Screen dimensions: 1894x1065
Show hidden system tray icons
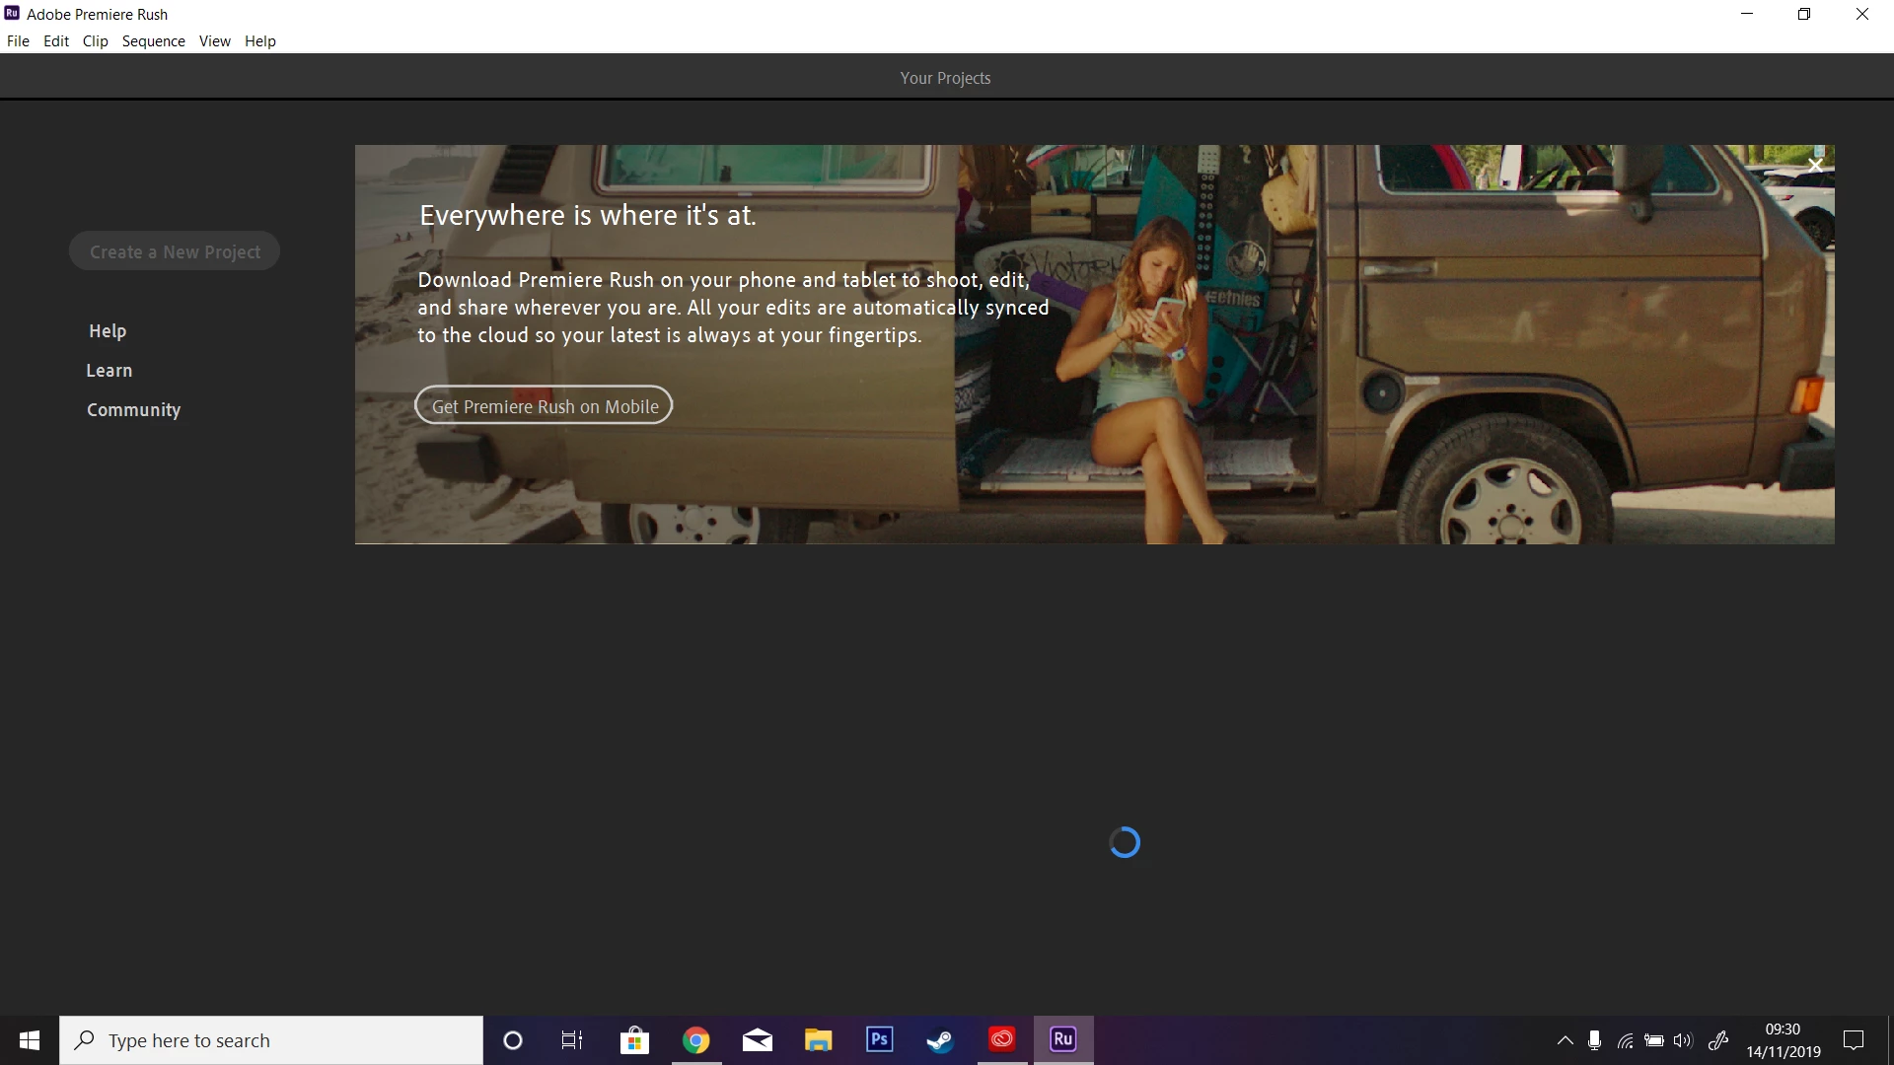(1565, 1040)
